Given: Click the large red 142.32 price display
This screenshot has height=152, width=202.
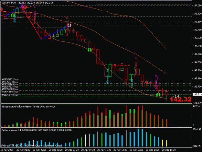Looking at the screenshot, I should (181, 99).
